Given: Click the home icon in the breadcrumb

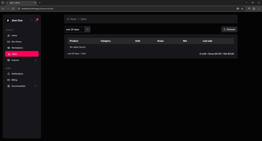Looking at the screenshot, I should tap(68, 19).
